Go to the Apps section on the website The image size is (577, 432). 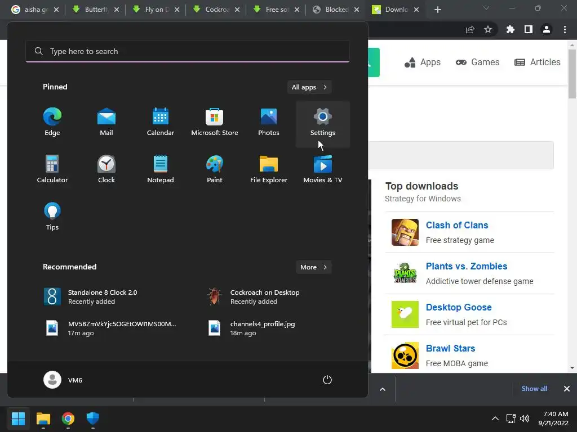click(x=423, y=62)
